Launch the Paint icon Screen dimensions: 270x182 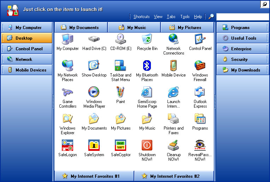click(x=121, y=92)
